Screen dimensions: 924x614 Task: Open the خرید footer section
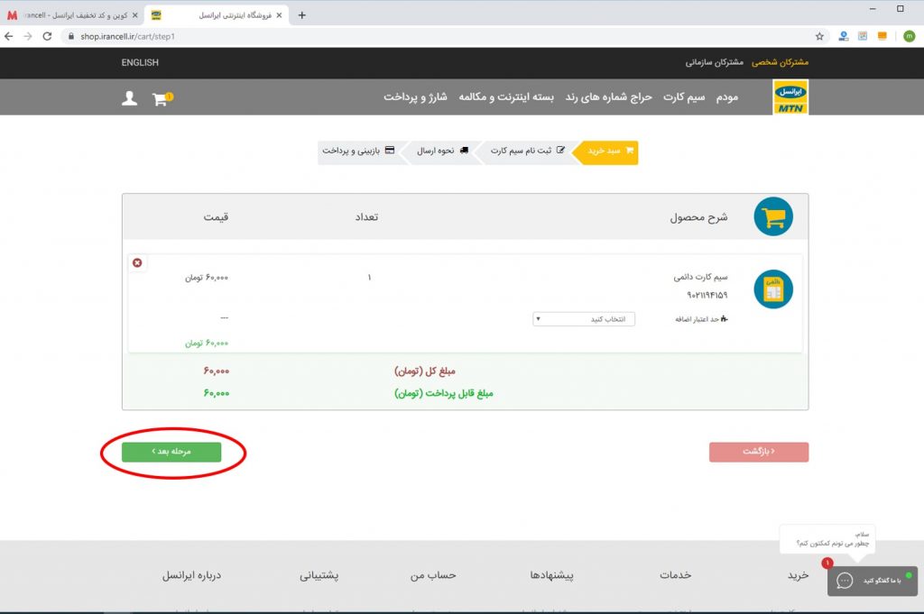(x=798, y=575)
